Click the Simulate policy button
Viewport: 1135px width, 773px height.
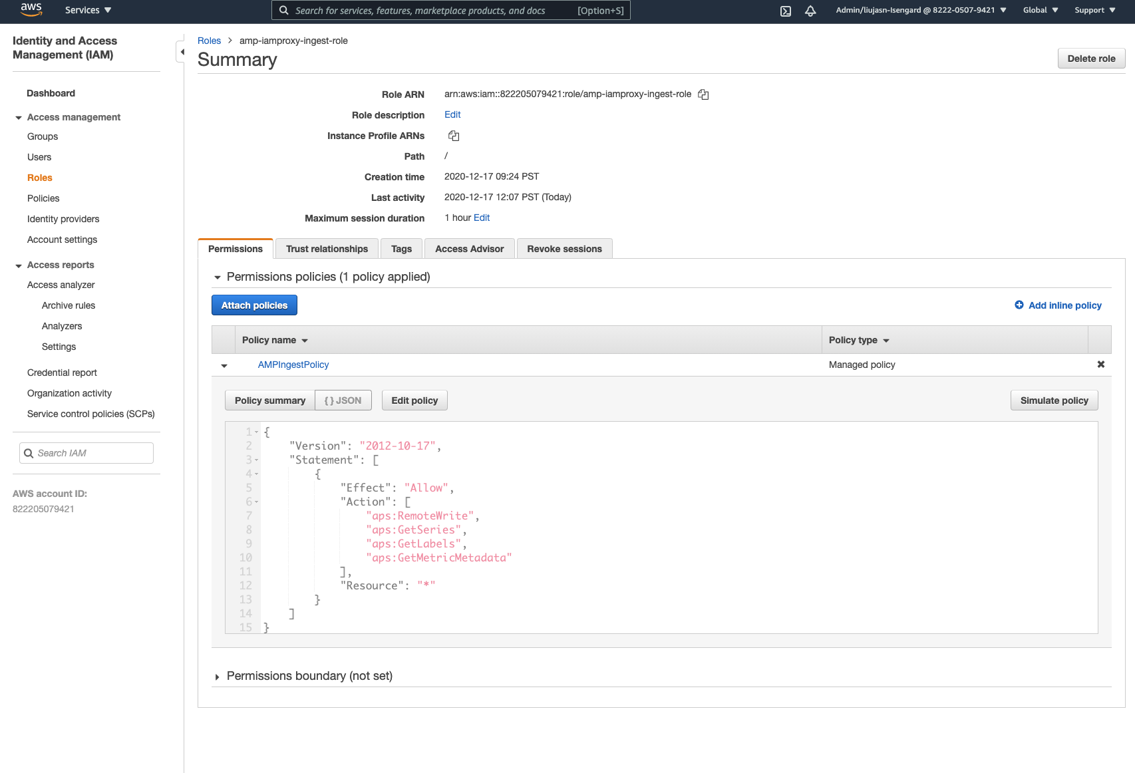click(1054, 400)
